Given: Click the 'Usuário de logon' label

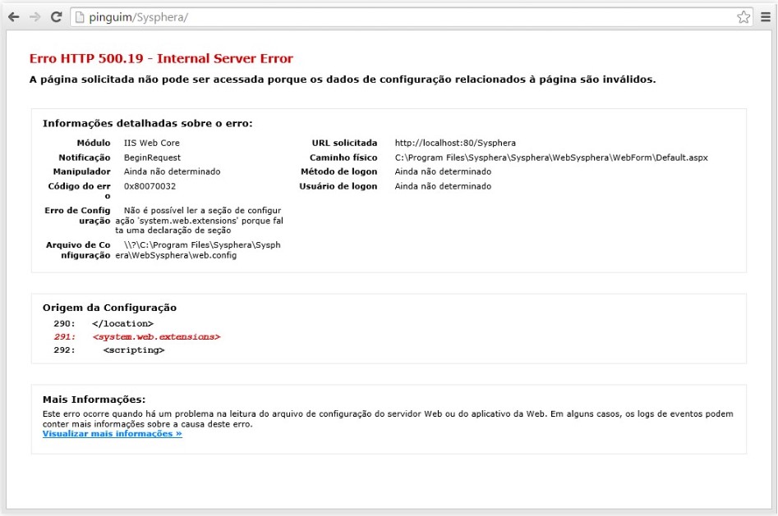Looking at the screenshot, I should click(338, 186).
